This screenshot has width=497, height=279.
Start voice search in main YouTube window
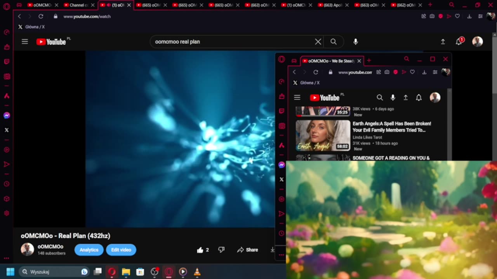pos(356,41)
